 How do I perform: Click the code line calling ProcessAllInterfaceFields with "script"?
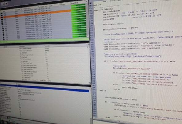tap(139, 46)
